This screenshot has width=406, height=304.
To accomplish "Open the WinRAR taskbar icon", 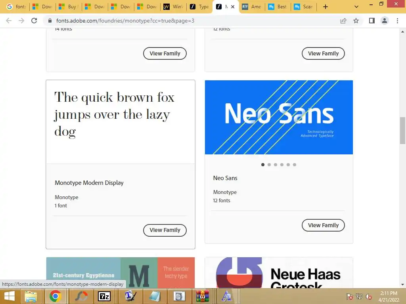I will [203, 296].
